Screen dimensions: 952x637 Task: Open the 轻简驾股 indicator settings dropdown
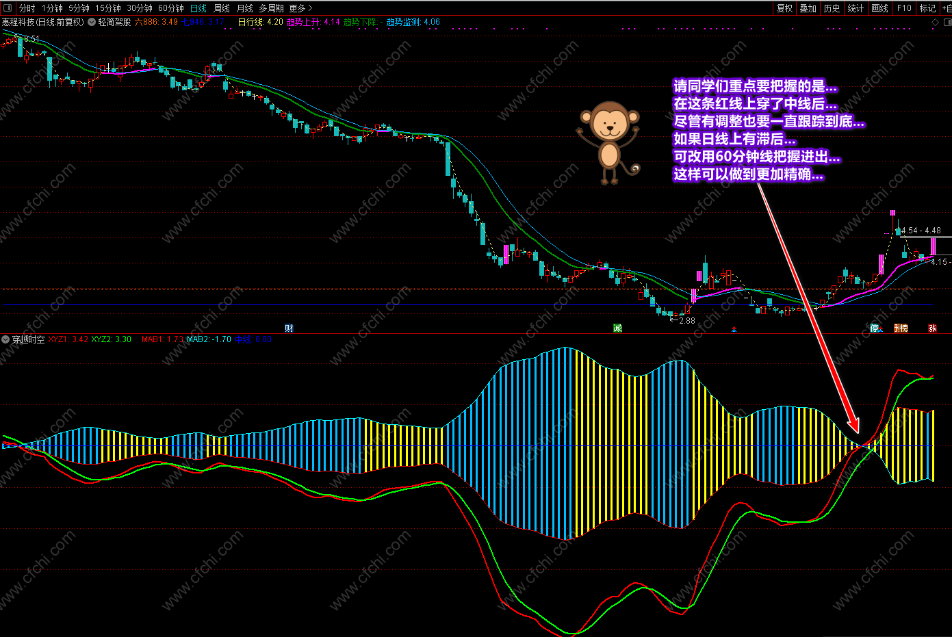click(x=92, y=22)
